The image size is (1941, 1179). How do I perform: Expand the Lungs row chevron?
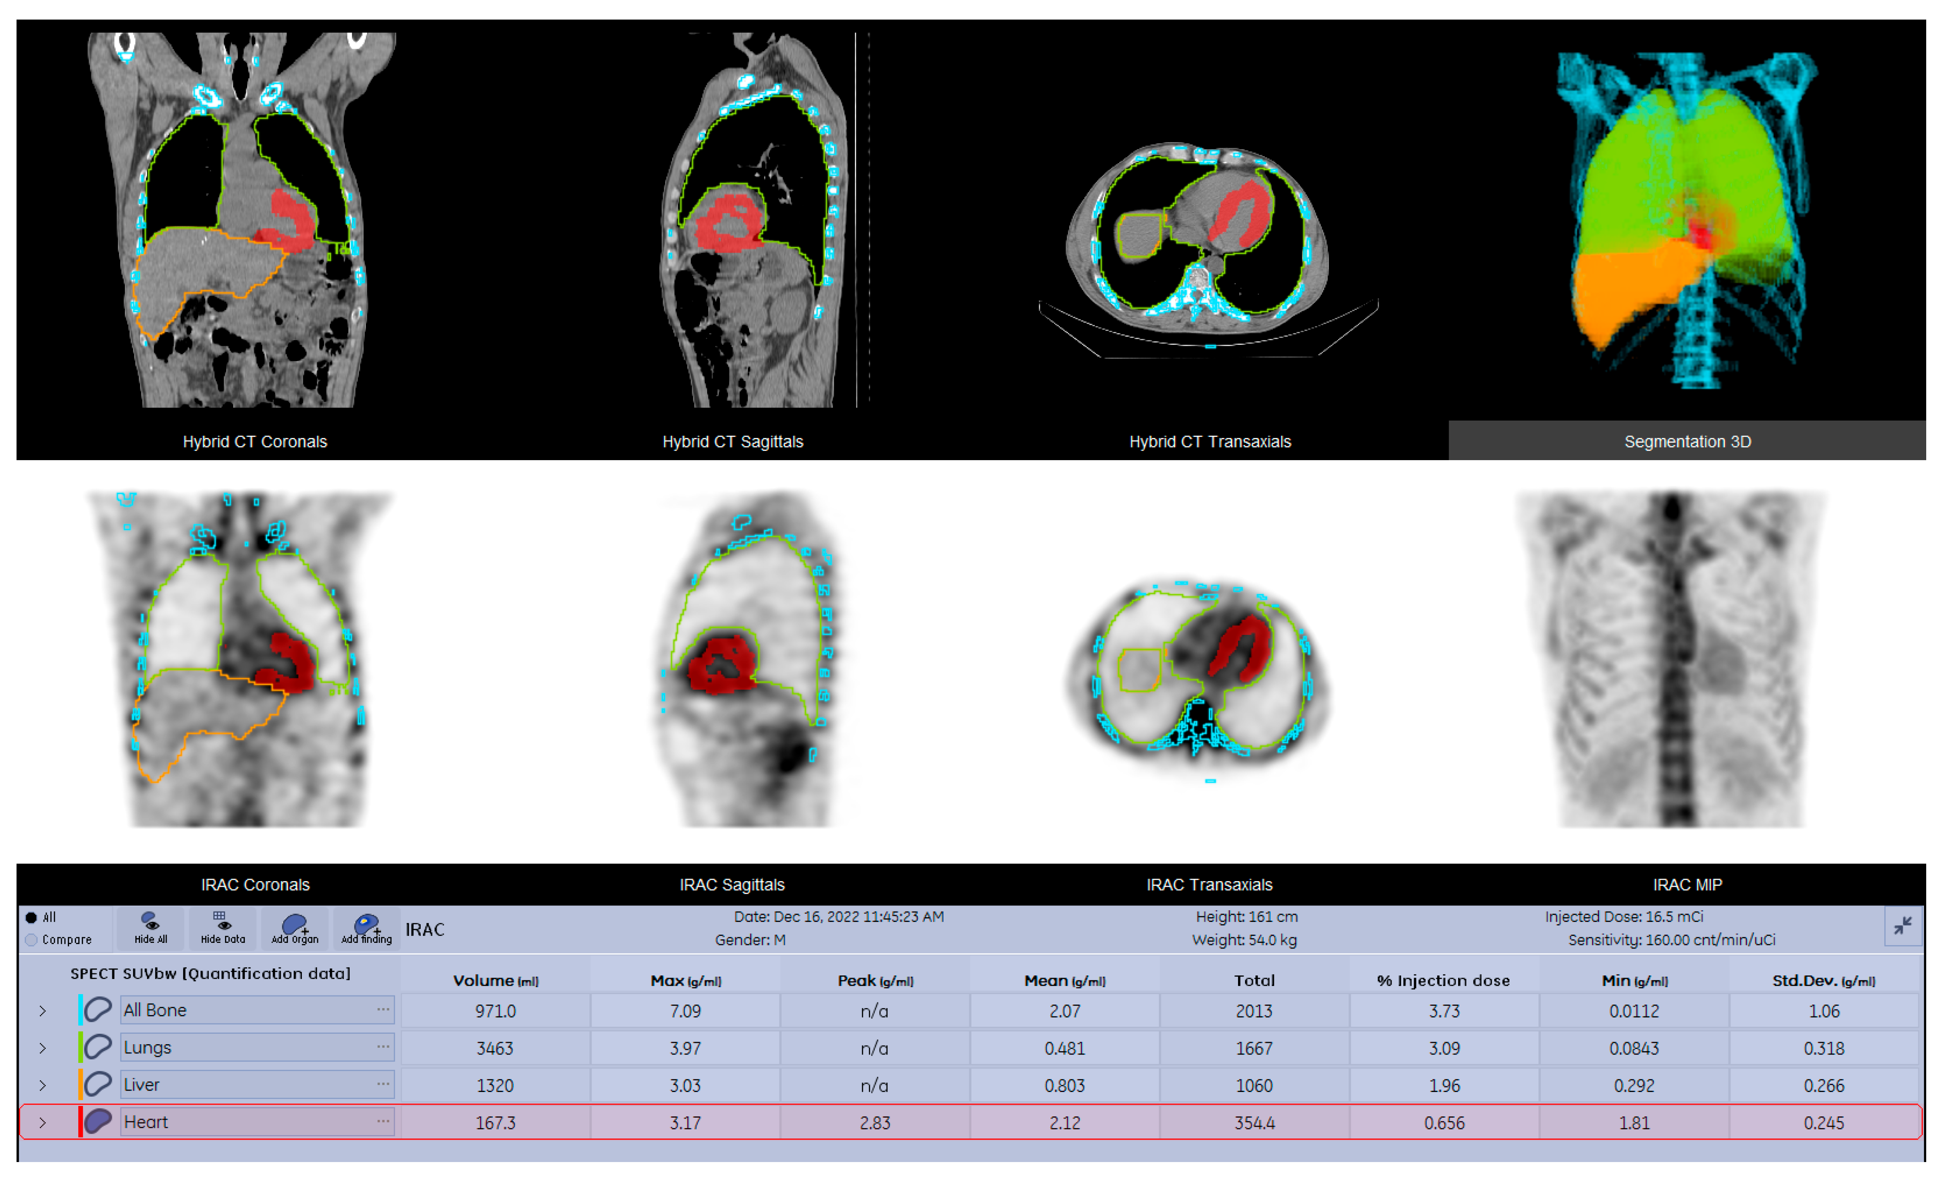click(43, 1048)
